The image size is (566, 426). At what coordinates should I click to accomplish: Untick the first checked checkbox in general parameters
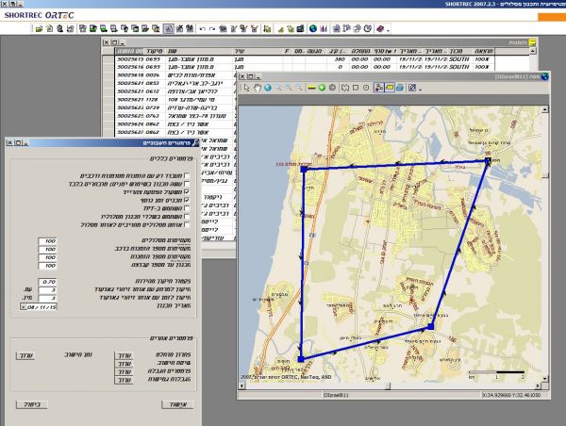click(x=186, y=192)
